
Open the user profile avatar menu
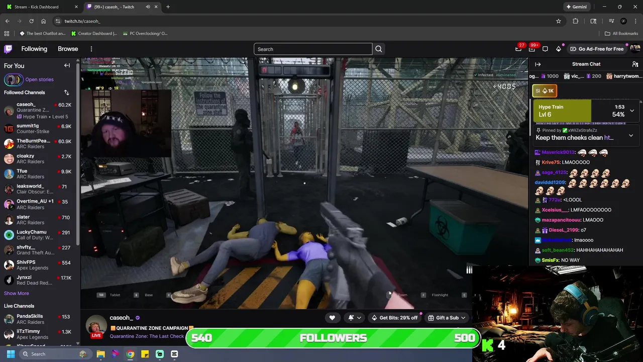click(x=635, y=49)
